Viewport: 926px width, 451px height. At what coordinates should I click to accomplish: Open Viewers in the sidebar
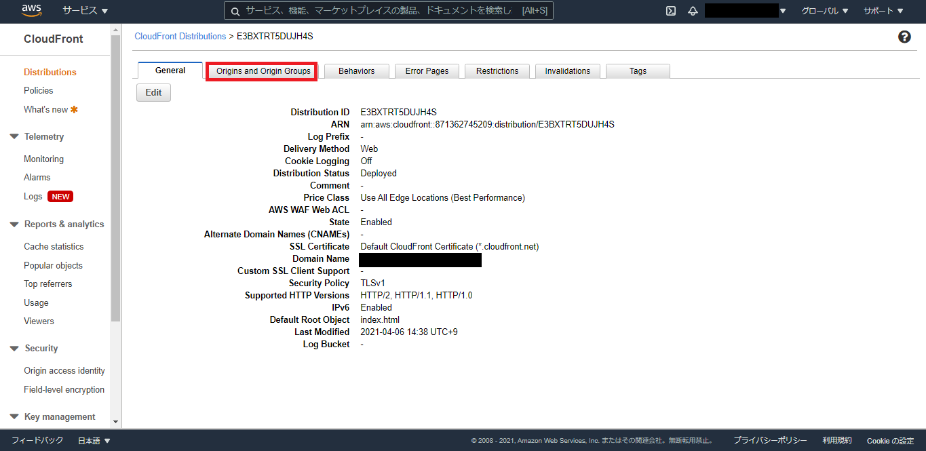coord(39,321)
